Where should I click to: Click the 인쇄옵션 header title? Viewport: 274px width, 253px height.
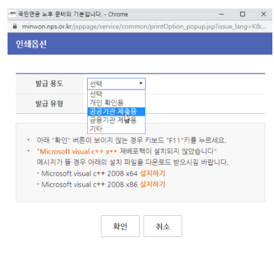[x=31, y=44]
